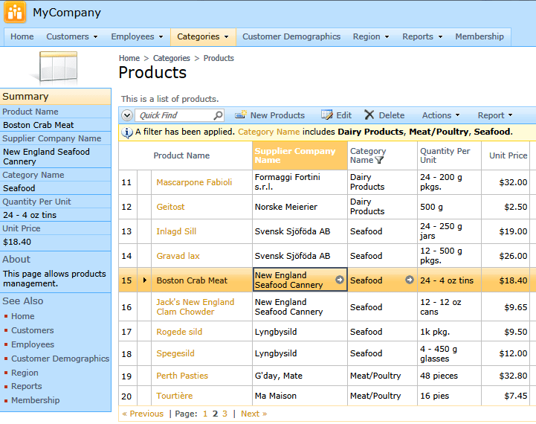Sort by the Supplier Company Name header
Viewport: 536px width, 424px height.
pos(295,155)
